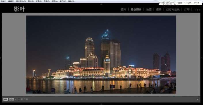Open the 窗口(W) menu
This screenshot has width=203, height=105.
click(x=63, y=1)
